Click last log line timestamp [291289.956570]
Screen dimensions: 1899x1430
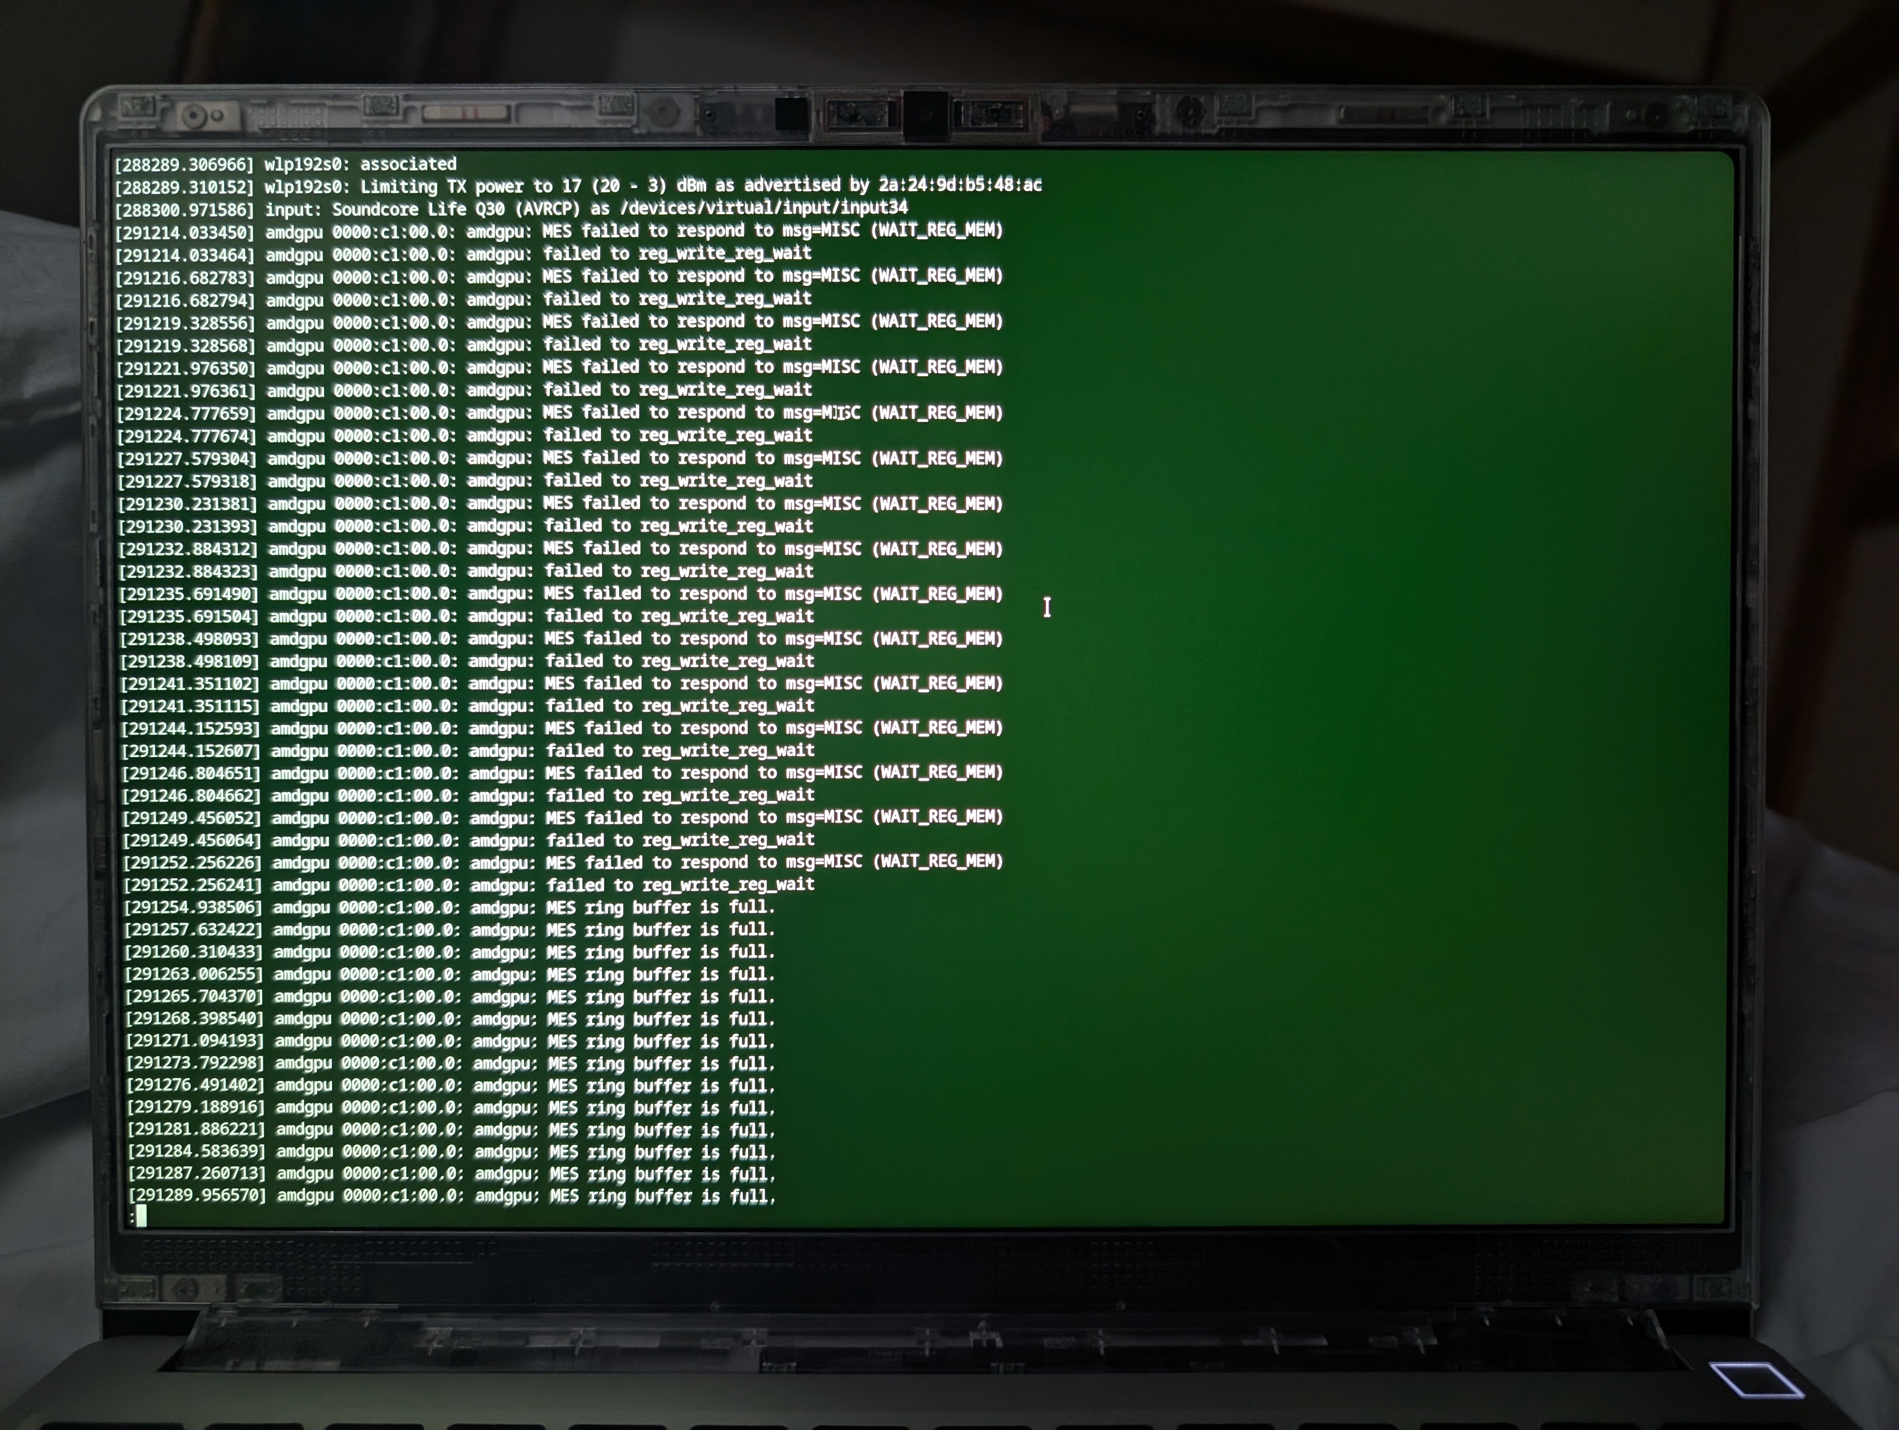[197, 1196]
